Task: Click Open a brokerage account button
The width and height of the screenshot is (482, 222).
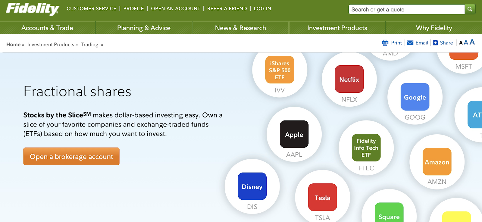Action: 71,156
